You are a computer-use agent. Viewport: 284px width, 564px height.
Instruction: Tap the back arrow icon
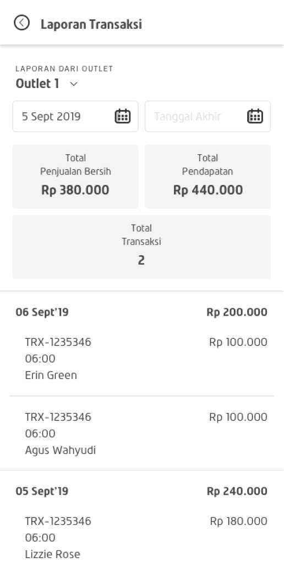coord(21,23)
